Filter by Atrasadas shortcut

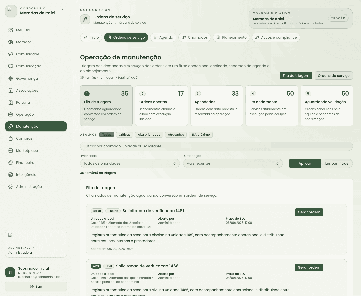[176, 135]
